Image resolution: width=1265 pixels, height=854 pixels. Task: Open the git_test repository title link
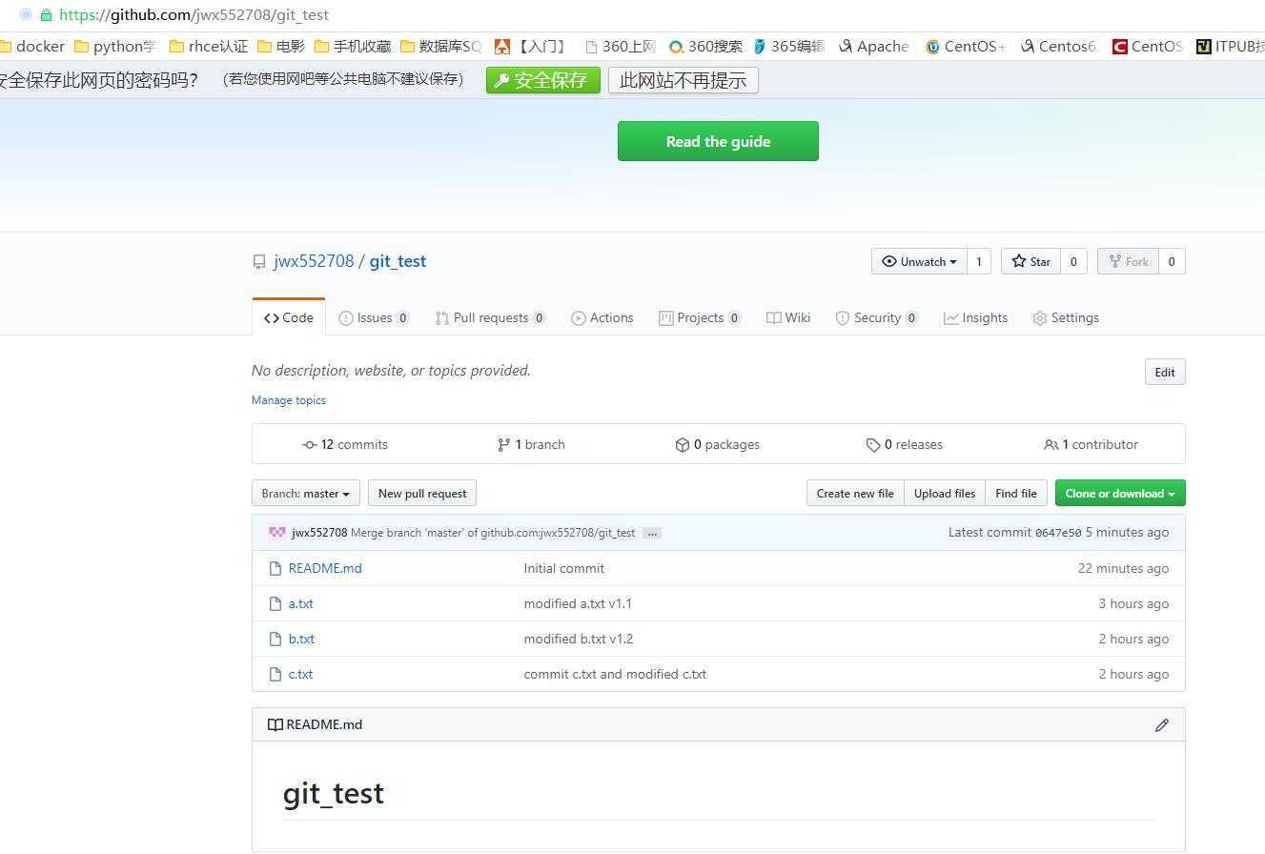pyautogui.click(x=398, y=261)
